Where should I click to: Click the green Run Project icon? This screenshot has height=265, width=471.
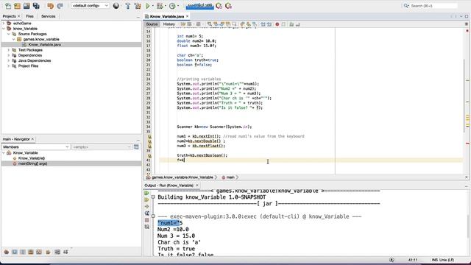pyautogui.click(x=147, y=6)
